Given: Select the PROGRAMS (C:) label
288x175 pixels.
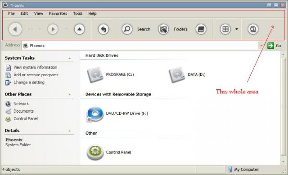Looking at the screenshot, I should [120, 74].
